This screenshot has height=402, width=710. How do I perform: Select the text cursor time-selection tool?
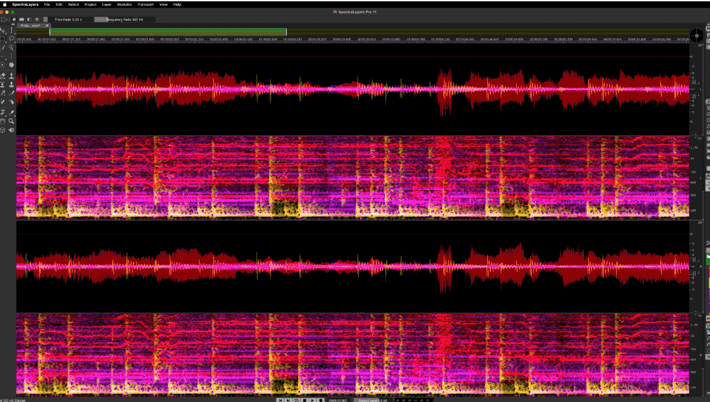point(12,30)
